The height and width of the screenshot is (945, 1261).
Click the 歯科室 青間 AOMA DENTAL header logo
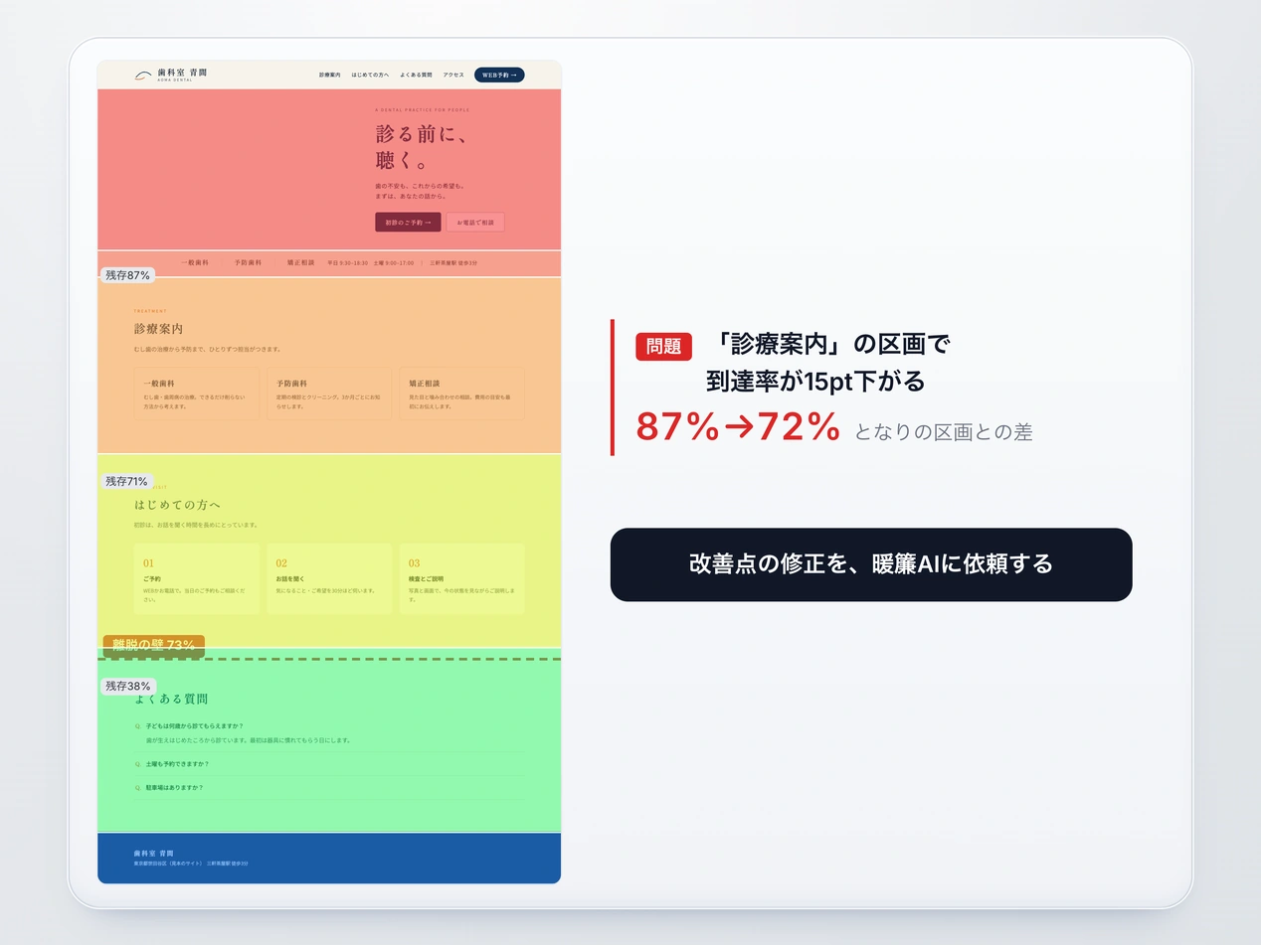tap(171, 75)
